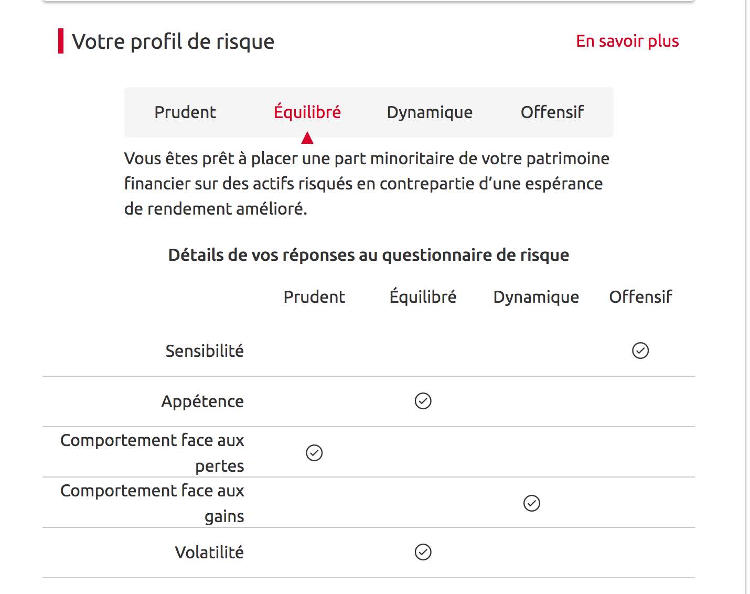This screenshot has width=750, height=594.
Task: Click the Appétence row label
Action: click(202, 401)
